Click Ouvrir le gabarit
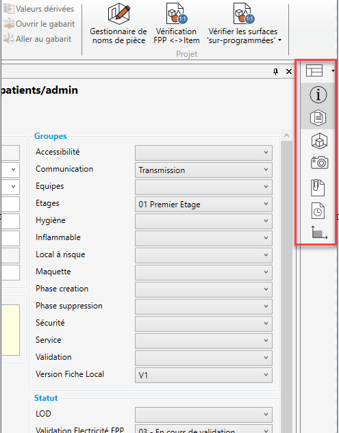This screenshot has width=339, height=433. [x=39, y=24]
